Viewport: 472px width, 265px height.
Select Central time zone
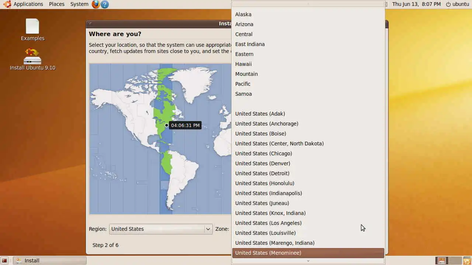tap(308, 34)
